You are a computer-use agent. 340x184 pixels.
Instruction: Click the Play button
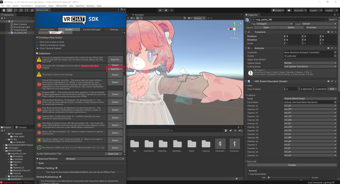(x=160, y=10)
